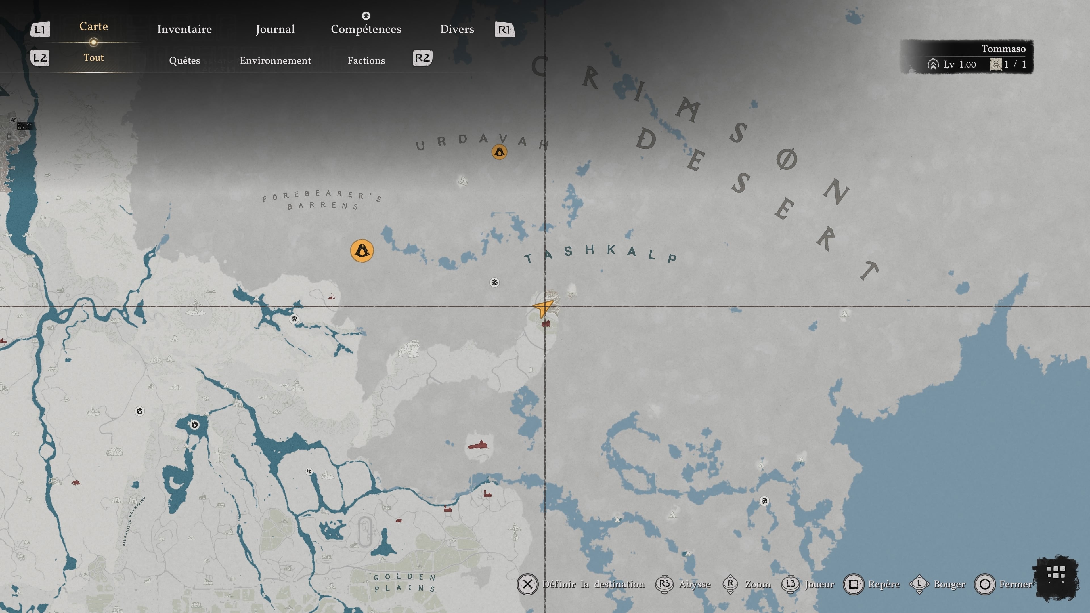Click the Repère prompt label
The width and height of the screenshot is (1090, 613).
pos(884,584)
